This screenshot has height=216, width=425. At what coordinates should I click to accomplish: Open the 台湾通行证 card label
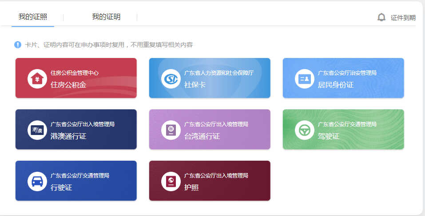click(202, 136)
